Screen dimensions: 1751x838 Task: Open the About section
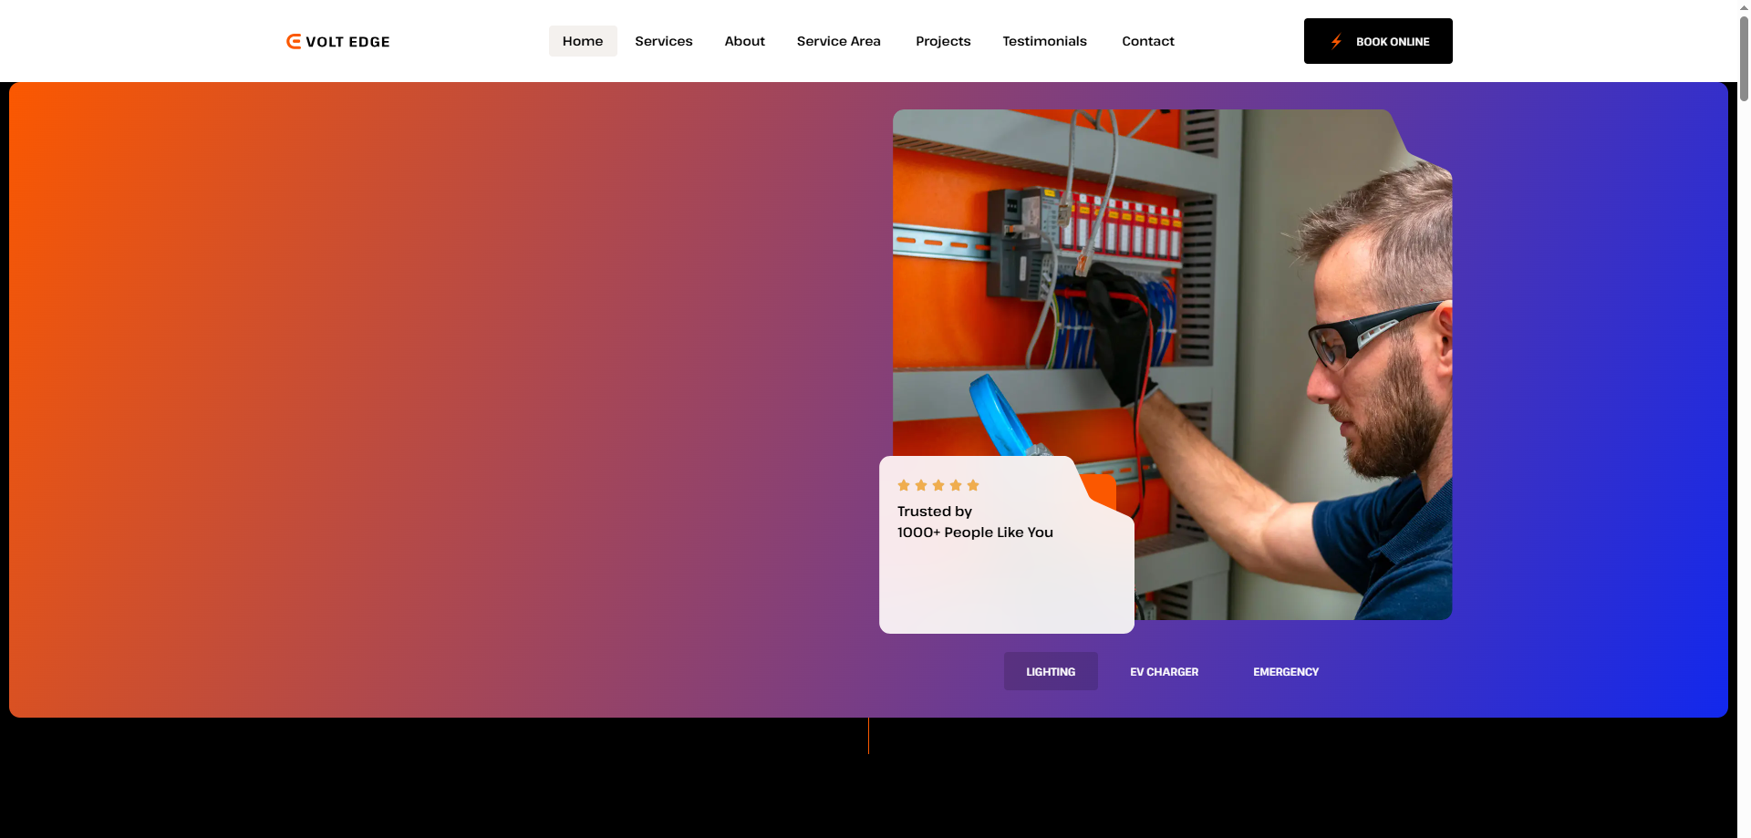point(744,41)
